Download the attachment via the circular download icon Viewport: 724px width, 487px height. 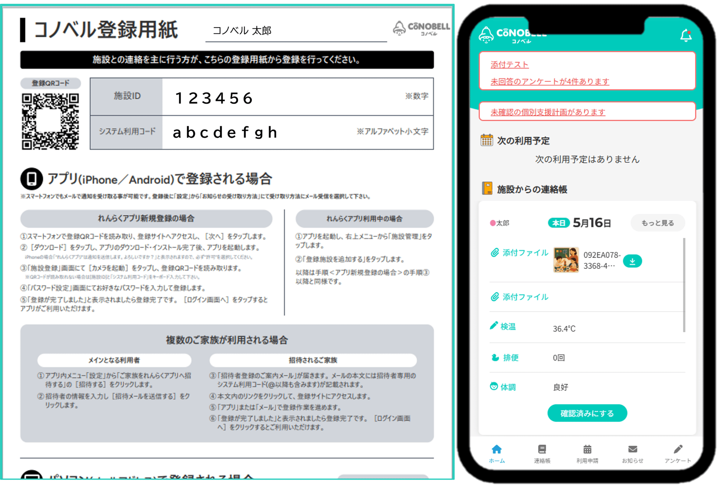click(x=632, y=260)
